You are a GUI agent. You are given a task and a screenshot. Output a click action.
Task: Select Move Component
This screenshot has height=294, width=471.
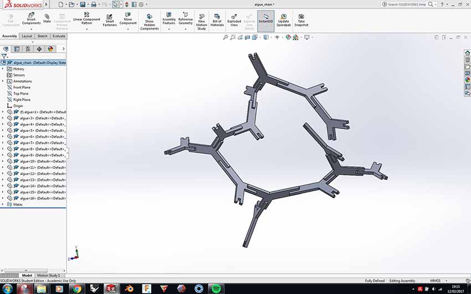pos(128,19)
